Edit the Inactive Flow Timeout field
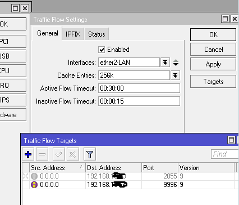The width and height of the screenshot is (239, 205). [x=139, y=101]
